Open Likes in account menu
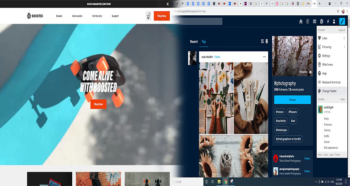Screen dimensions: 350x186 tap(332, 38)
